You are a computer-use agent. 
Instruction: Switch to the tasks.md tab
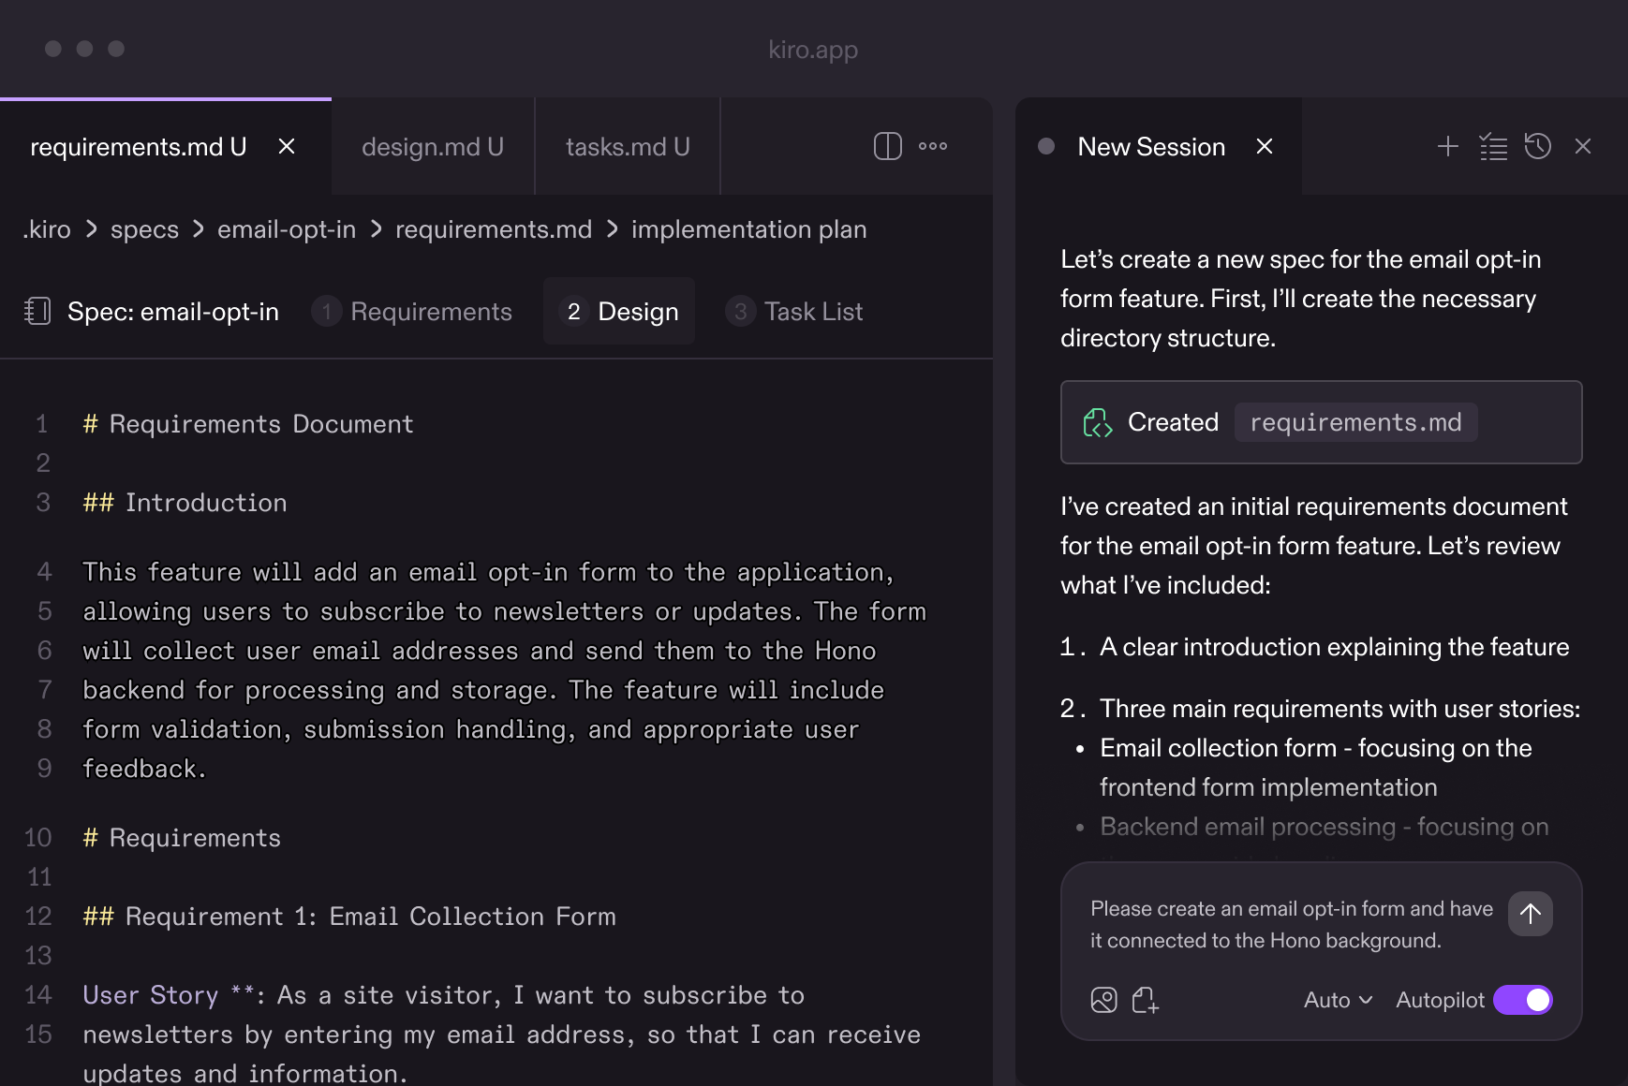pyautogui.click(x=628, y=147)
